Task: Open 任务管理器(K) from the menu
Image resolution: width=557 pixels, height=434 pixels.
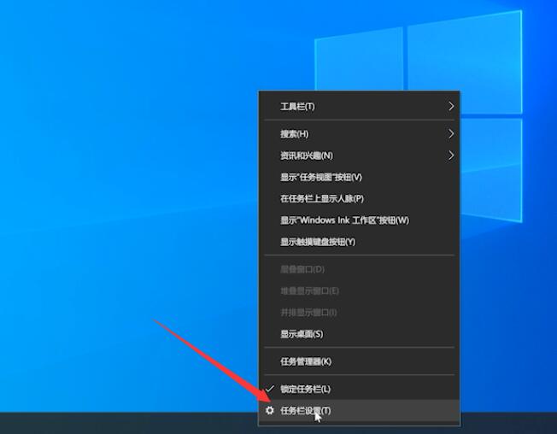Action: (359, 361)
